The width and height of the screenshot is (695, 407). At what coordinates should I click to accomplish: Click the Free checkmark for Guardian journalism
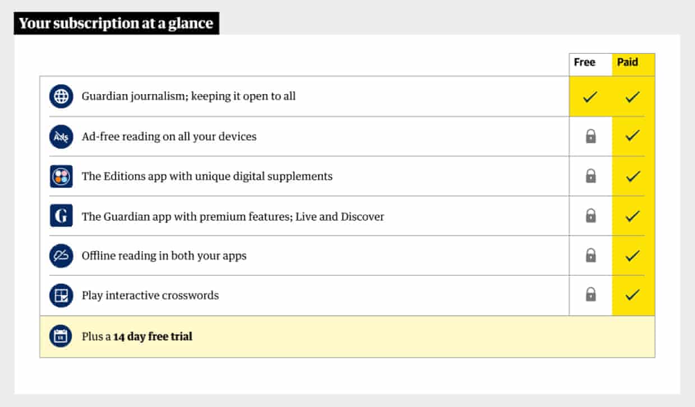pyautogui.click(x=590, y=97)
